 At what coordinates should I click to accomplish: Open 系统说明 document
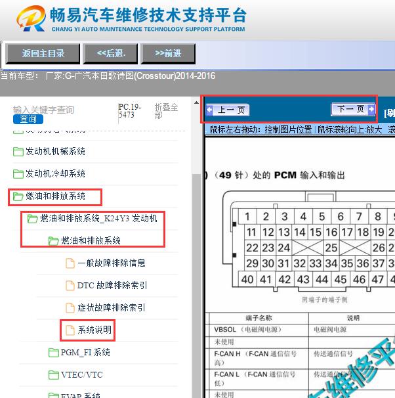click(x=94, y=330)
